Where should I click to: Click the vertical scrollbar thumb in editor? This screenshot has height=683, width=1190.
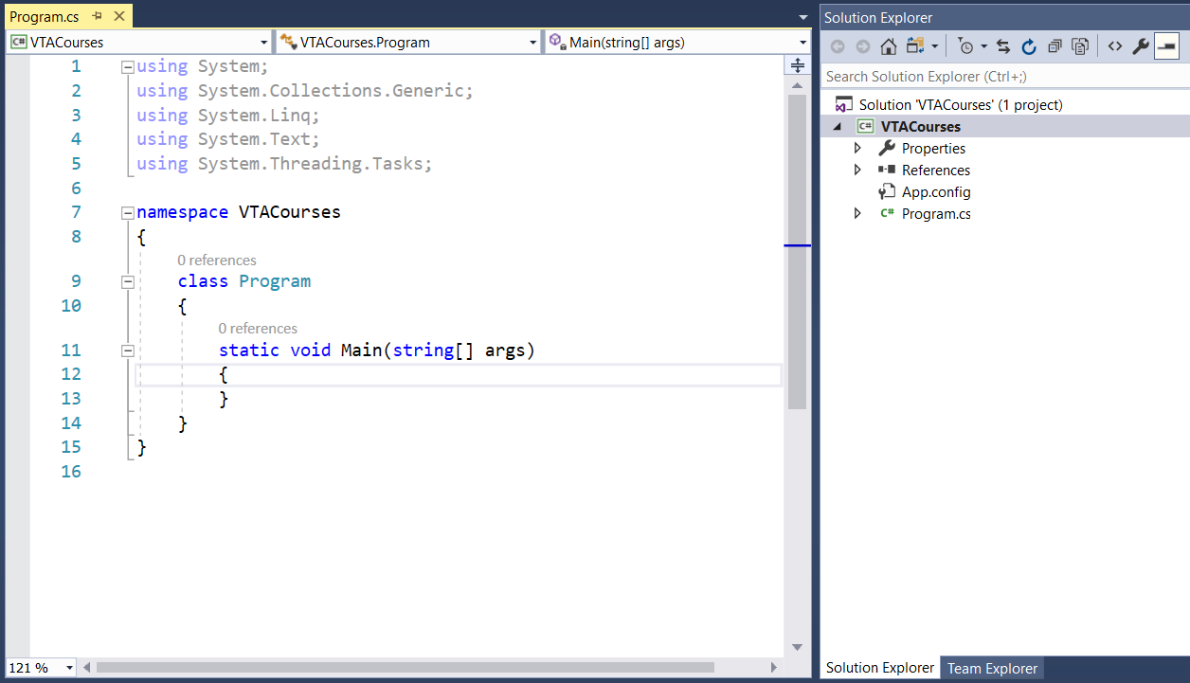click(x=797, y=252)
